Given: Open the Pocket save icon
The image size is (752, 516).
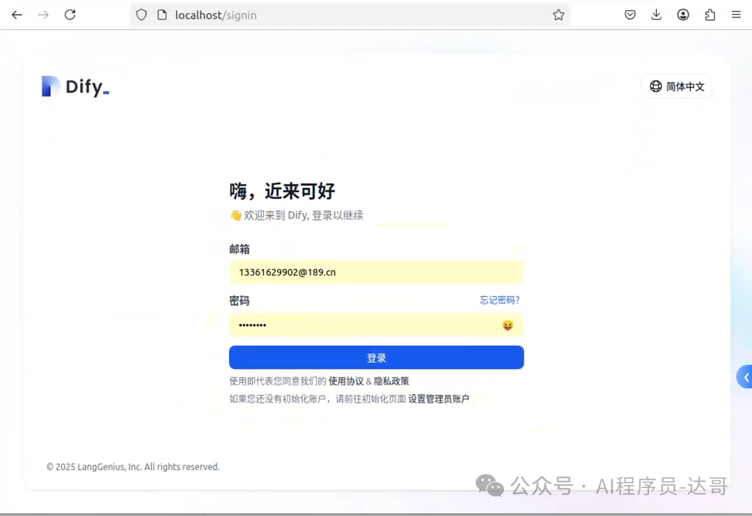Looking at the screenshot, I should click(630, 15).
